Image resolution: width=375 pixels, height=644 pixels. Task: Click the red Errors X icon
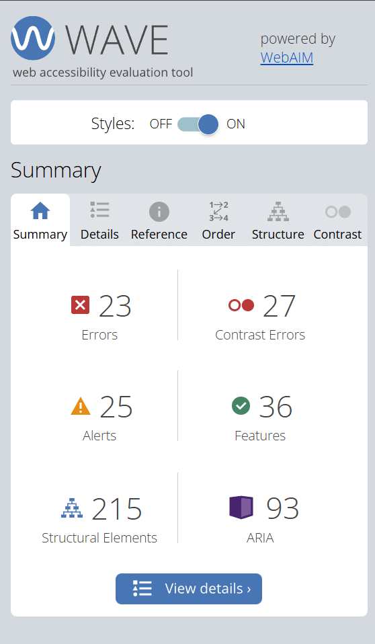(x=80, y=305)
